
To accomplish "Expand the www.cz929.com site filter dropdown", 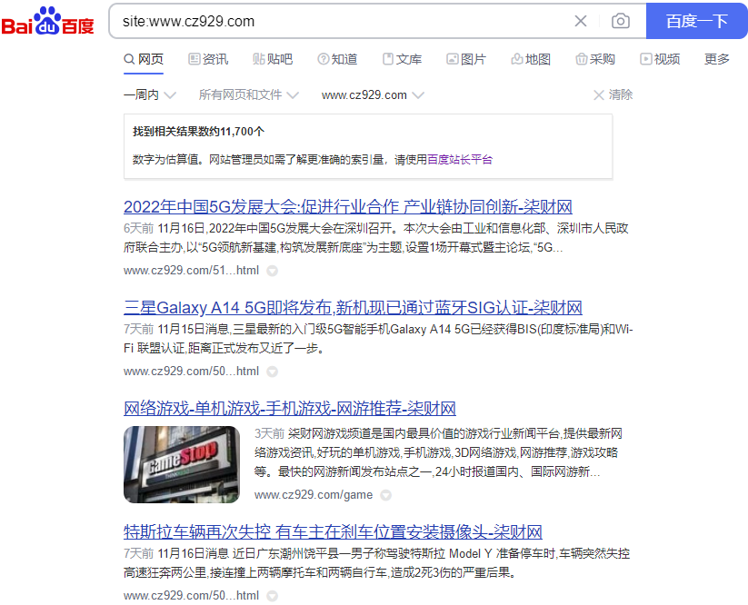I will click(x=373, y=94).
